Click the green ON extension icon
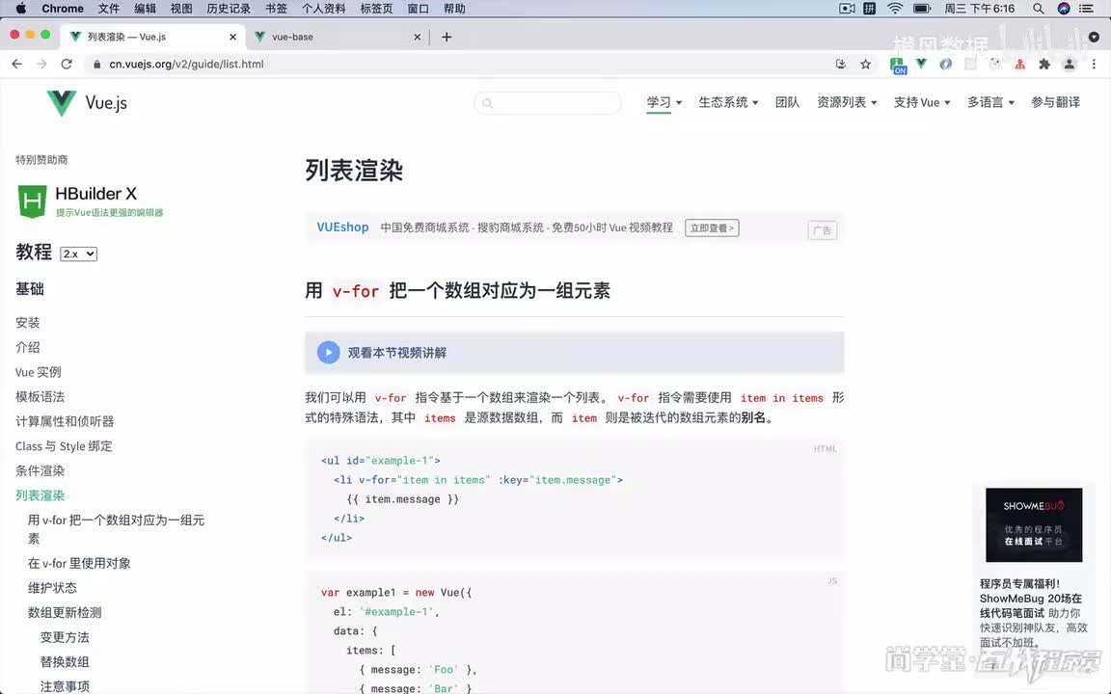 pos(898,66)
